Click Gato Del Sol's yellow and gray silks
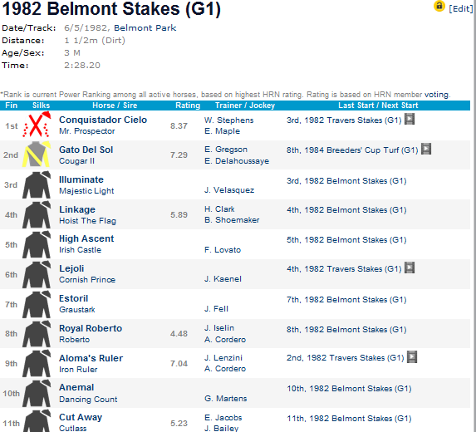Screen dimensions: 476x432 click(36, 154)
